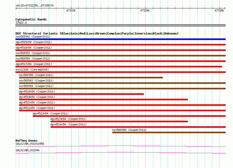The height and width of the screenshot is (168, 233).
Task: Open the dgv4524n54 variant label
Action: (68, 124)
